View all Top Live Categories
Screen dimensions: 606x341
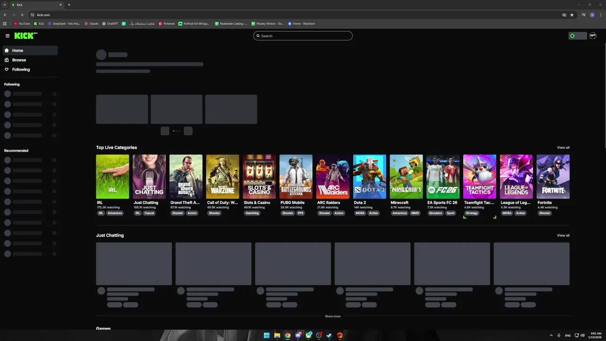(563, 147)
